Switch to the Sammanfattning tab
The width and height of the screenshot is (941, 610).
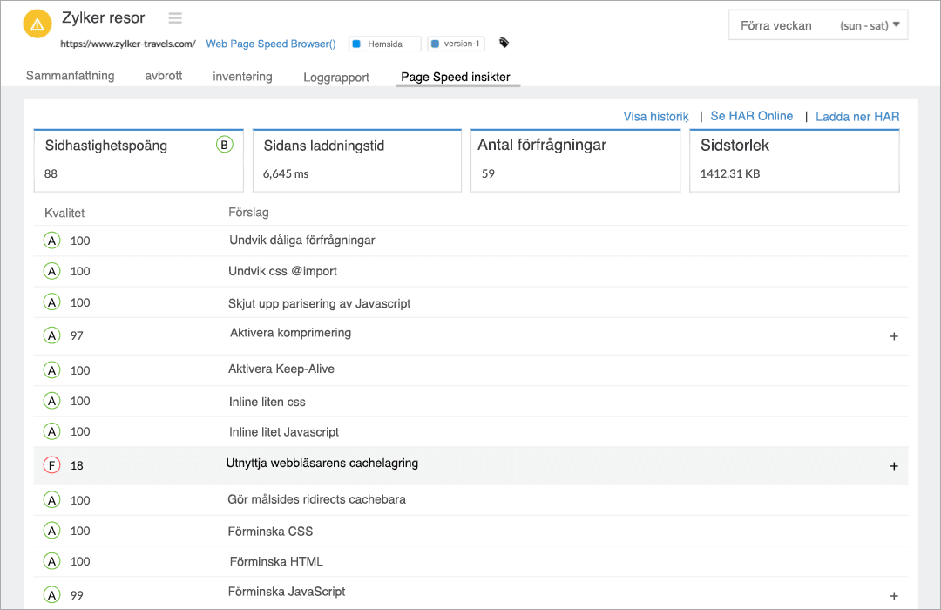[70, 76]
